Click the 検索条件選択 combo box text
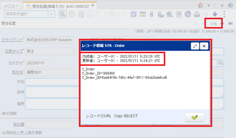 click(26, 14)
